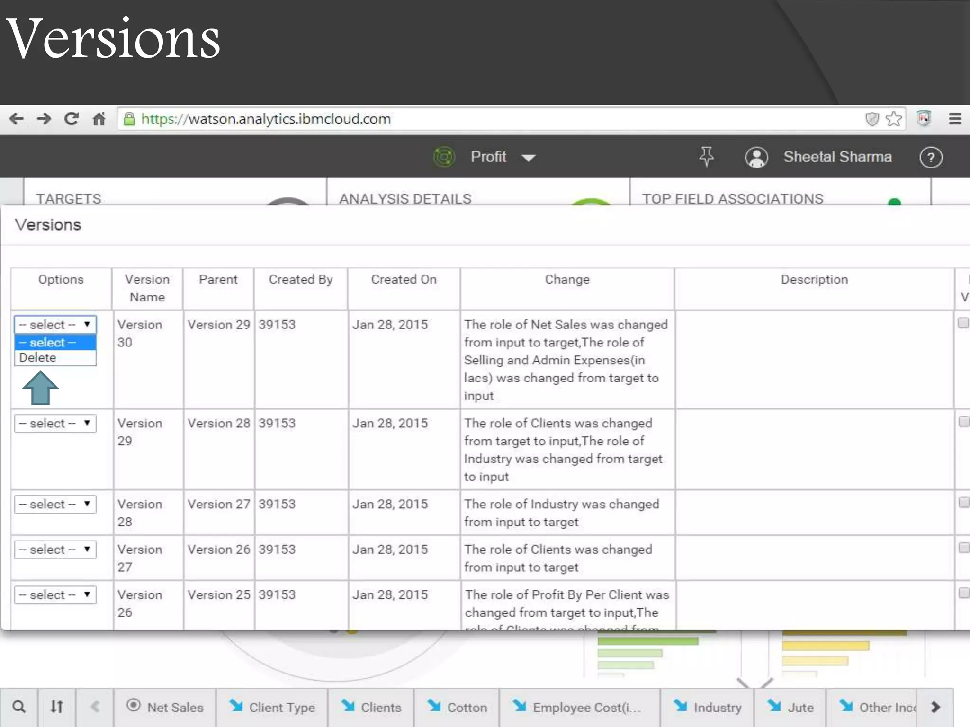Go to browser home page icon
970x727 pixels.
(99, 119)
